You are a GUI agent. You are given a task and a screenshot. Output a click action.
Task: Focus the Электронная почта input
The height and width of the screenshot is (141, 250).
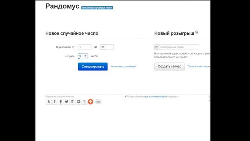coord(179,47)
